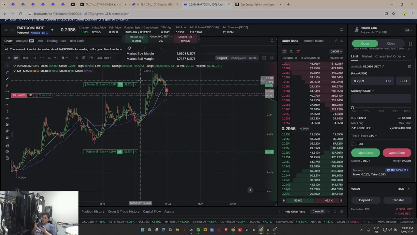Toggle favorite star for FARTCOINUSDT

(x=6, y=30)
